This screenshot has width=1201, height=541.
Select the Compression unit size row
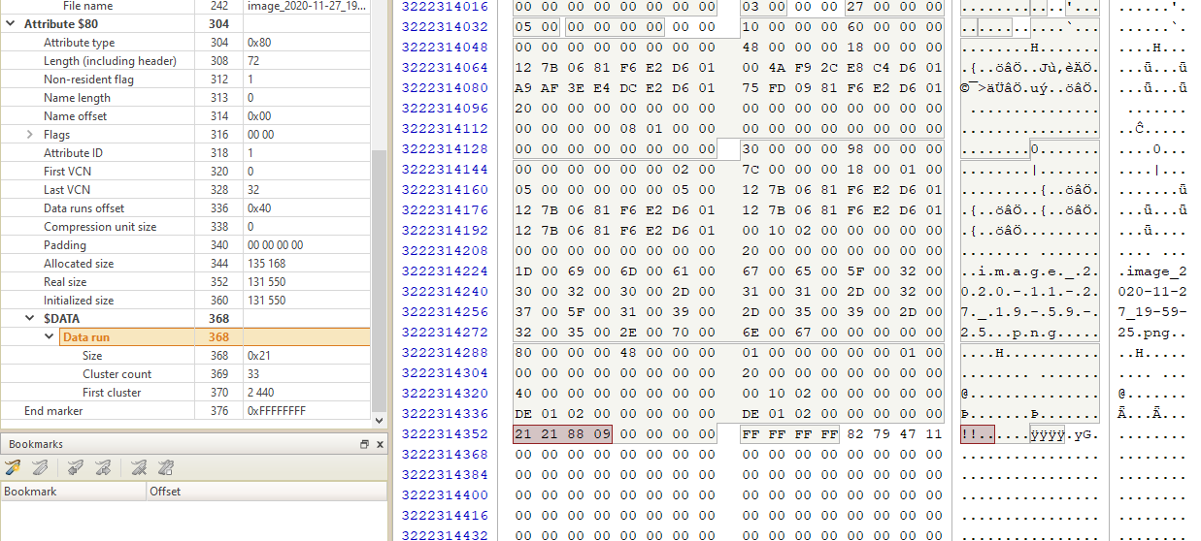(185, 227)
